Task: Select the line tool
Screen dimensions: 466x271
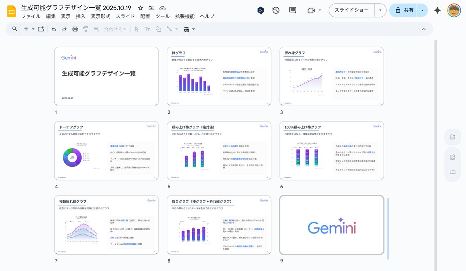Action: [x=169, y=29]
